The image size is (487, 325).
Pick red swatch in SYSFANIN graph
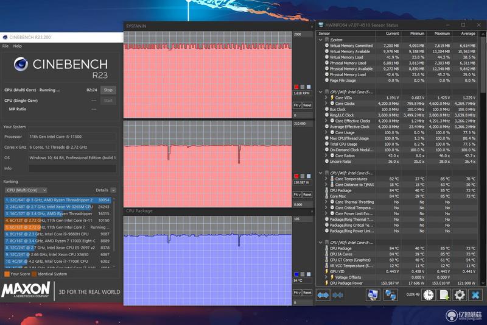[296, 87]
